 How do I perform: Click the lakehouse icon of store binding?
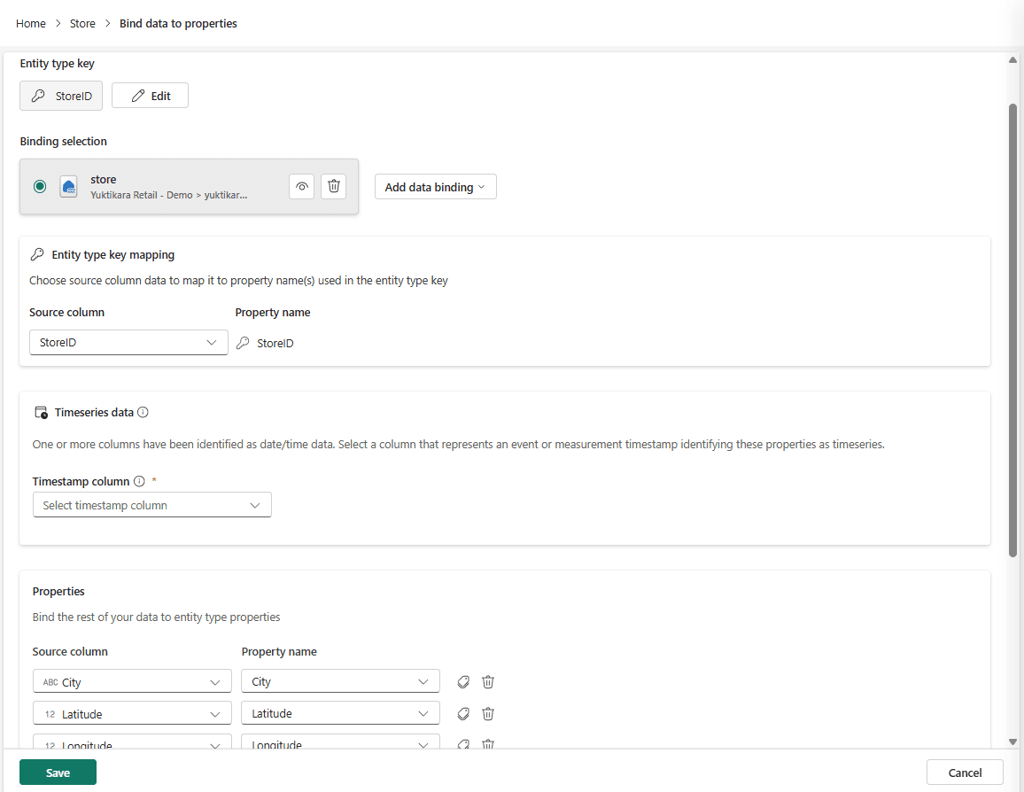point(68,187)
